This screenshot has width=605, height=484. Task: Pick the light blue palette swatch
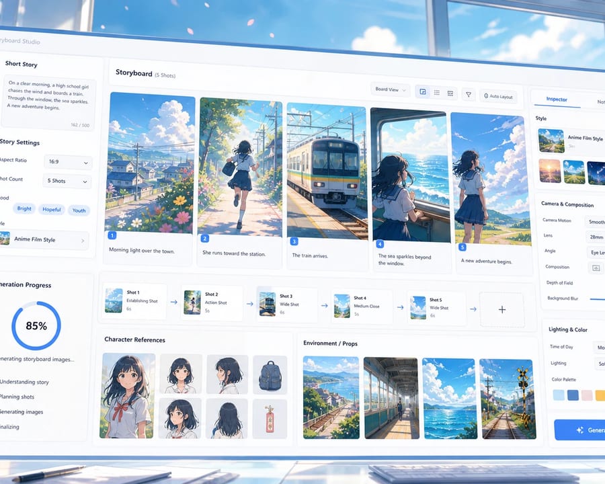(559, 395)
